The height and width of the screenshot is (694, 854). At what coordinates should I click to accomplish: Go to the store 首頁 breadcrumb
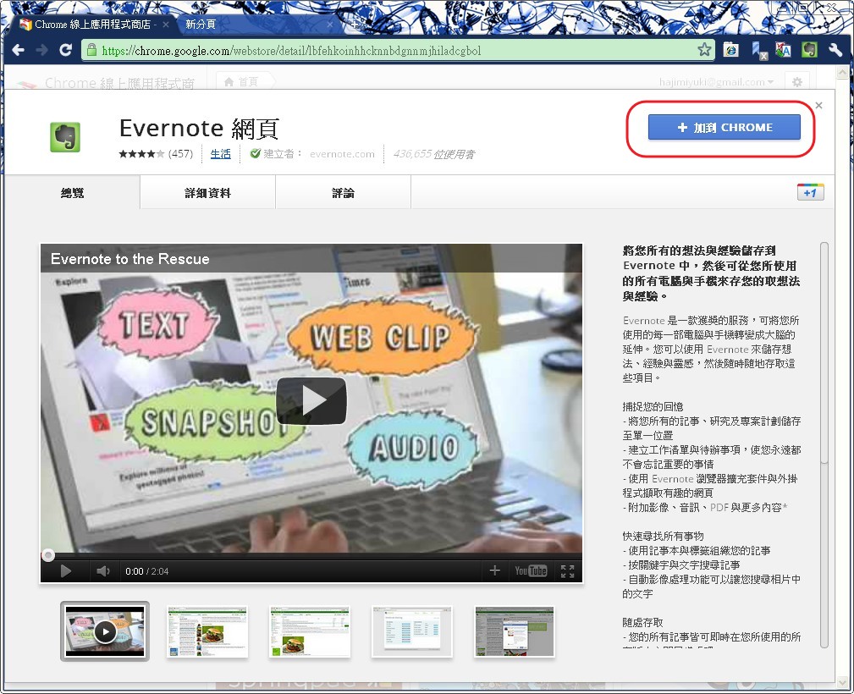tap(241, 82)
